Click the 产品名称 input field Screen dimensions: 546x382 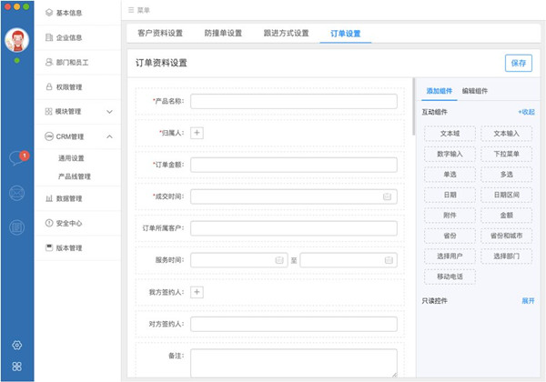click(x=293, y=101)
